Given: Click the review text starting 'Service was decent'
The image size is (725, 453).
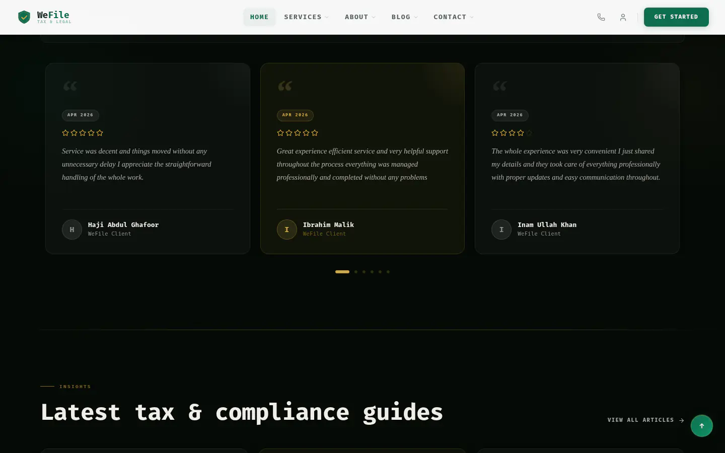Looking at the screenshot, I should pyautogui.click(x=136, y=164).
